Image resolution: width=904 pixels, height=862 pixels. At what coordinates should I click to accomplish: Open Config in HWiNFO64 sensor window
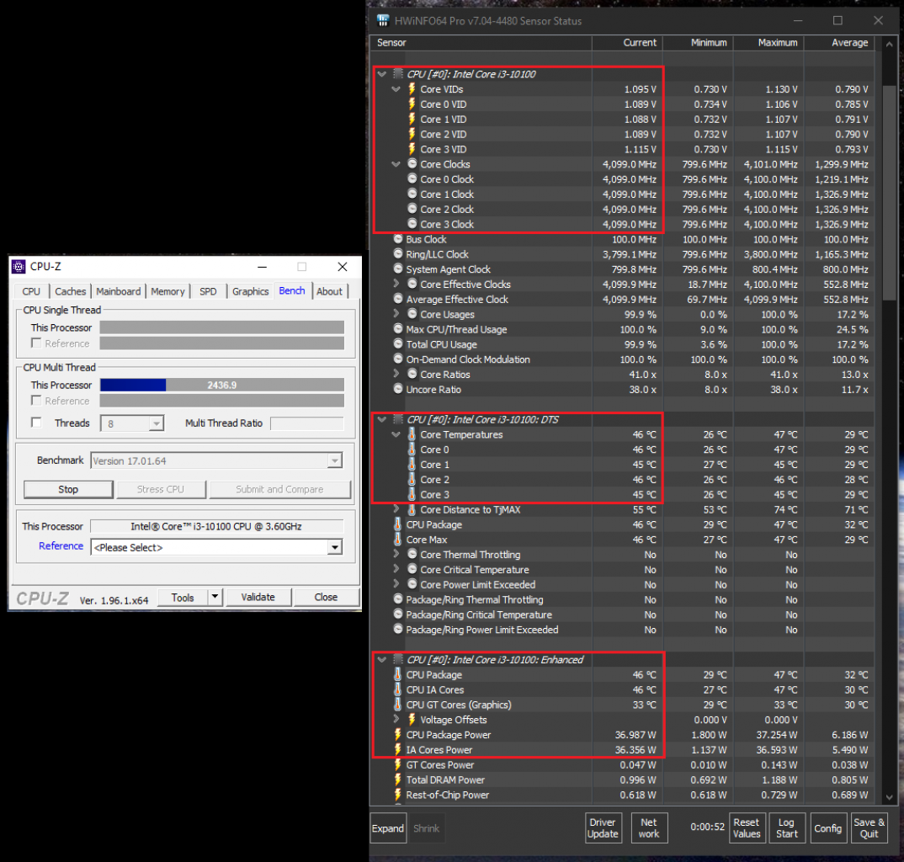(828, 828)
